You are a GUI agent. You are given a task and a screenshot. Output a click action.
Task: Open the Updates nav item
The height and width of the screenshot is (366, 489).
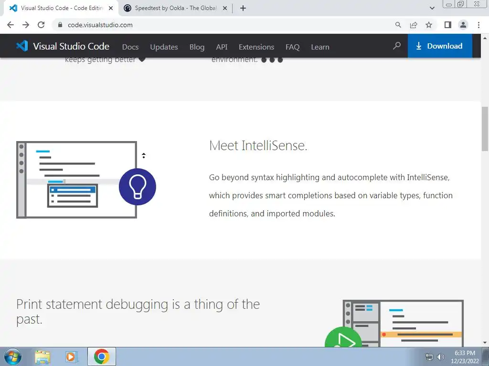click(x=164, y=47)
